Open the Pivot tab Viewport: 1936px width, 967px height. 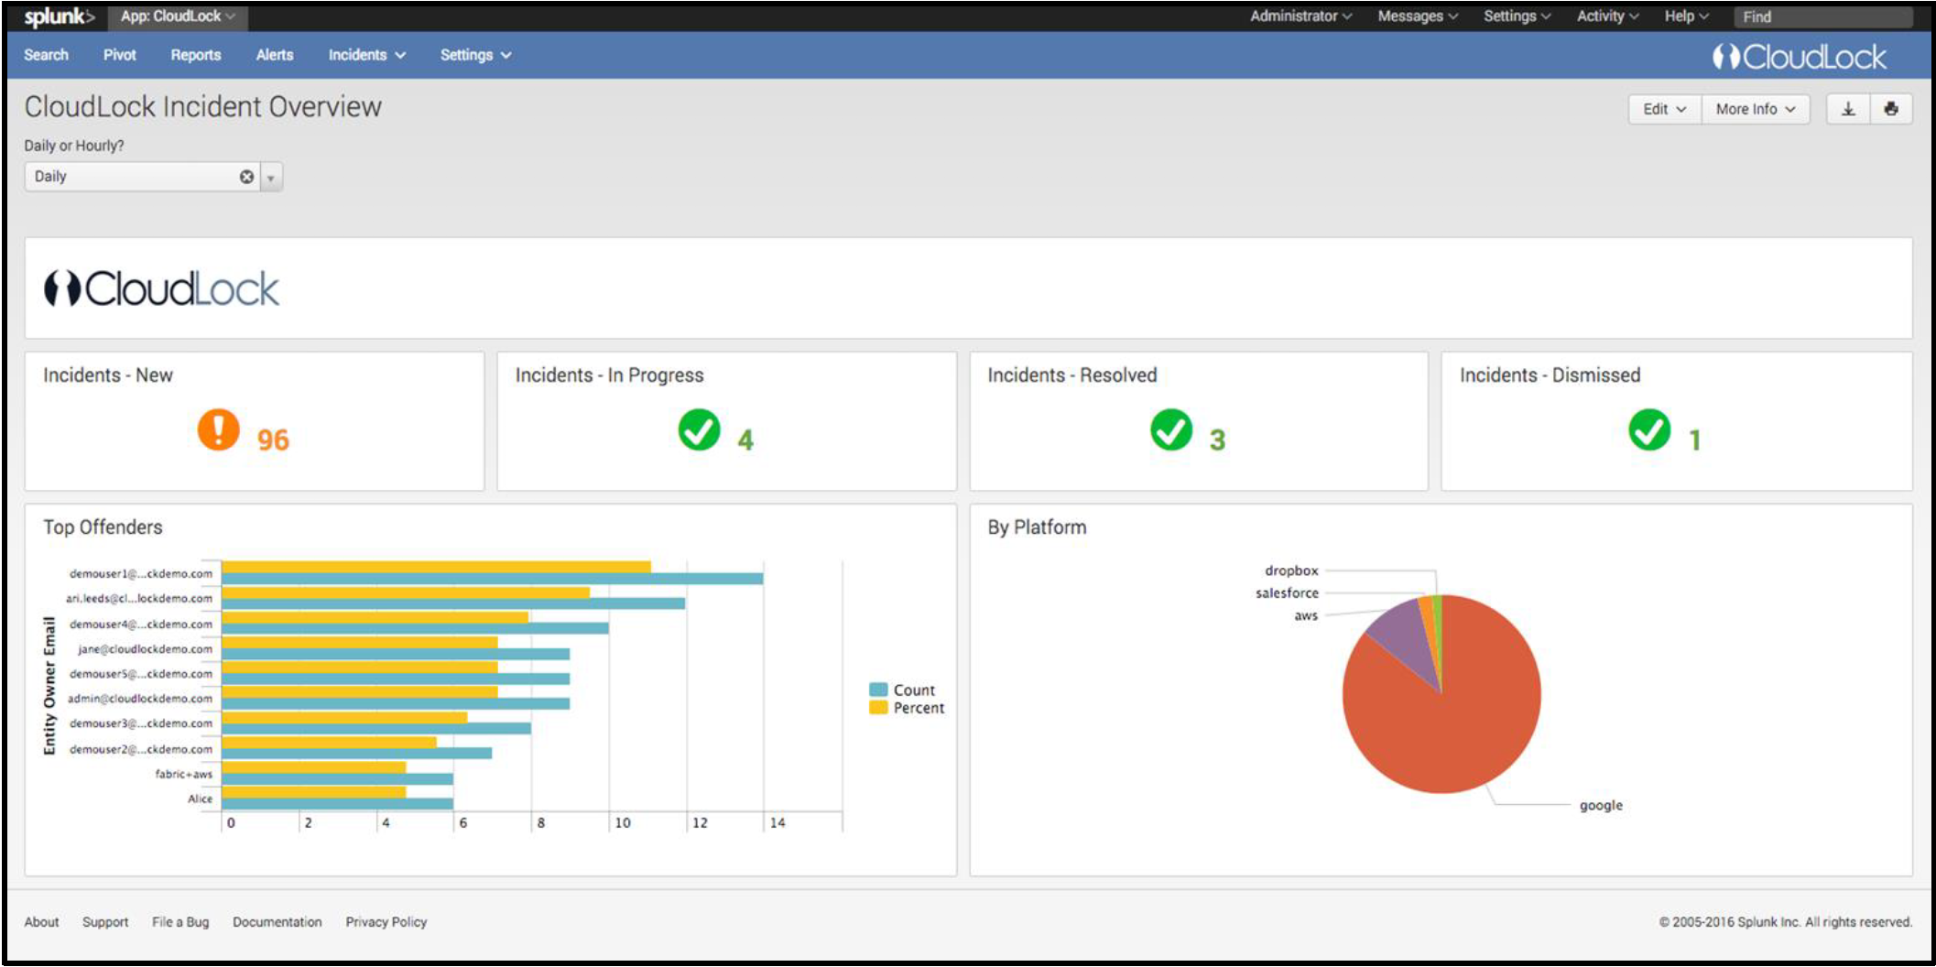119,55
